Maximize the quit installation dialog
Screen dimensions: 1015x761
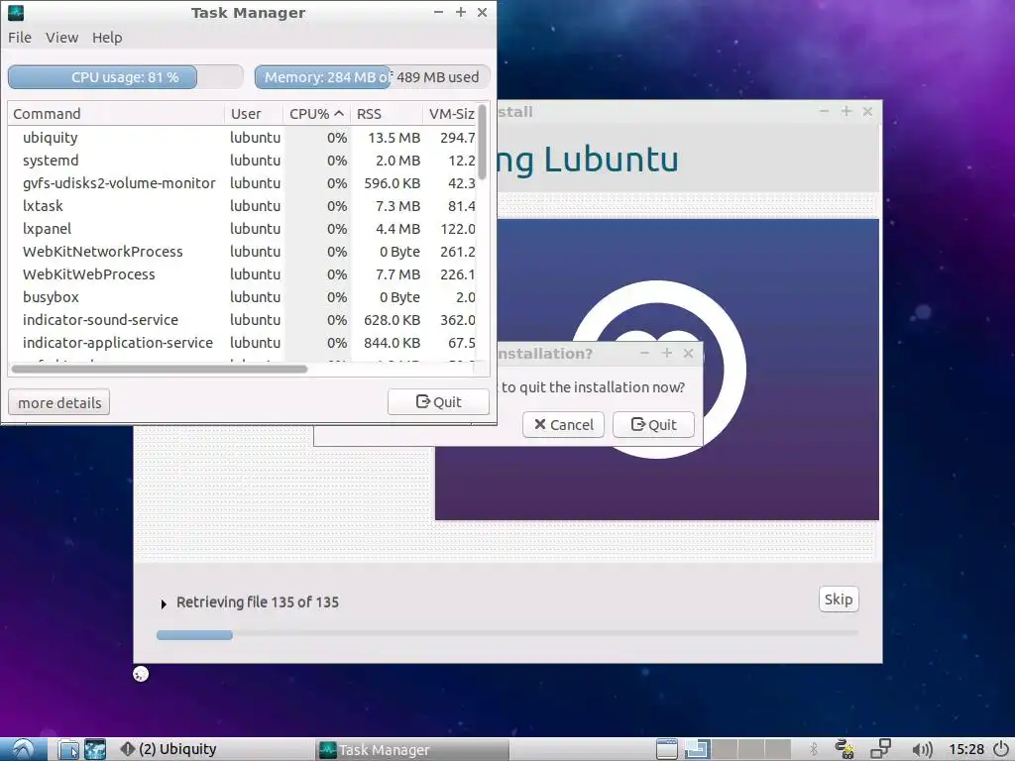[667, 354]
